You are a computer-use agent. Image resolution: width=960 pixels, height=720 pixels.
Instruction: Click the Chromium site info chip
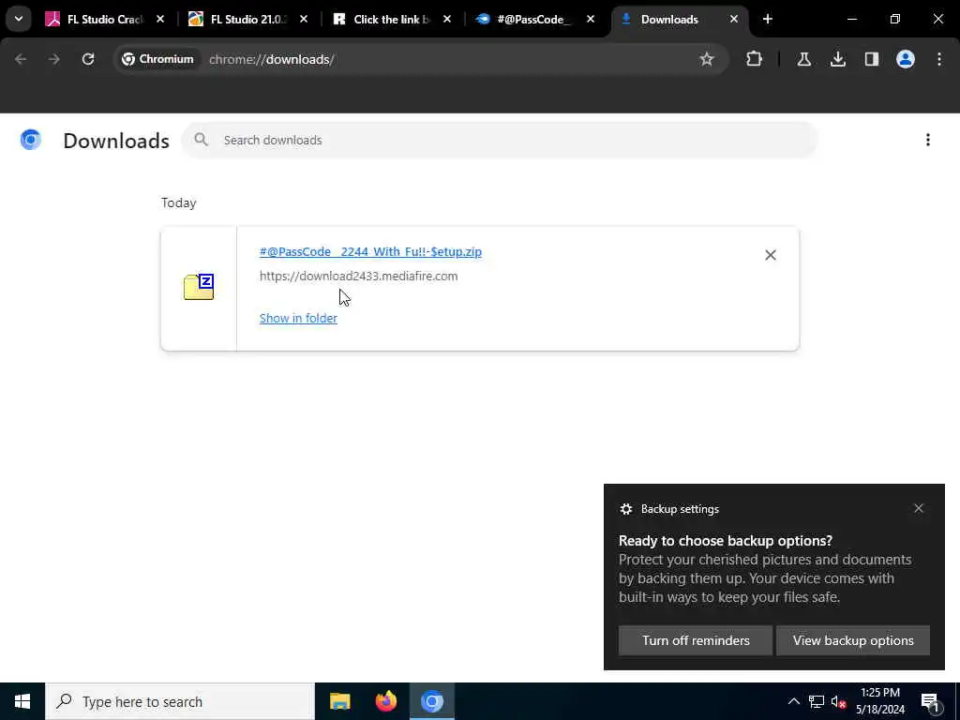157,59
